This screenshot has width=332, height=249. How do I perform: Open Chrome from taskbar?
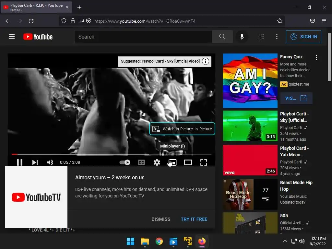pyautogui.click(x=159, y=241)
